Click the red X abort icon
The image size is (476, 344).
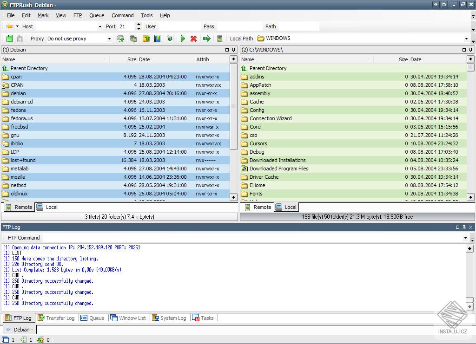(193, 39)
